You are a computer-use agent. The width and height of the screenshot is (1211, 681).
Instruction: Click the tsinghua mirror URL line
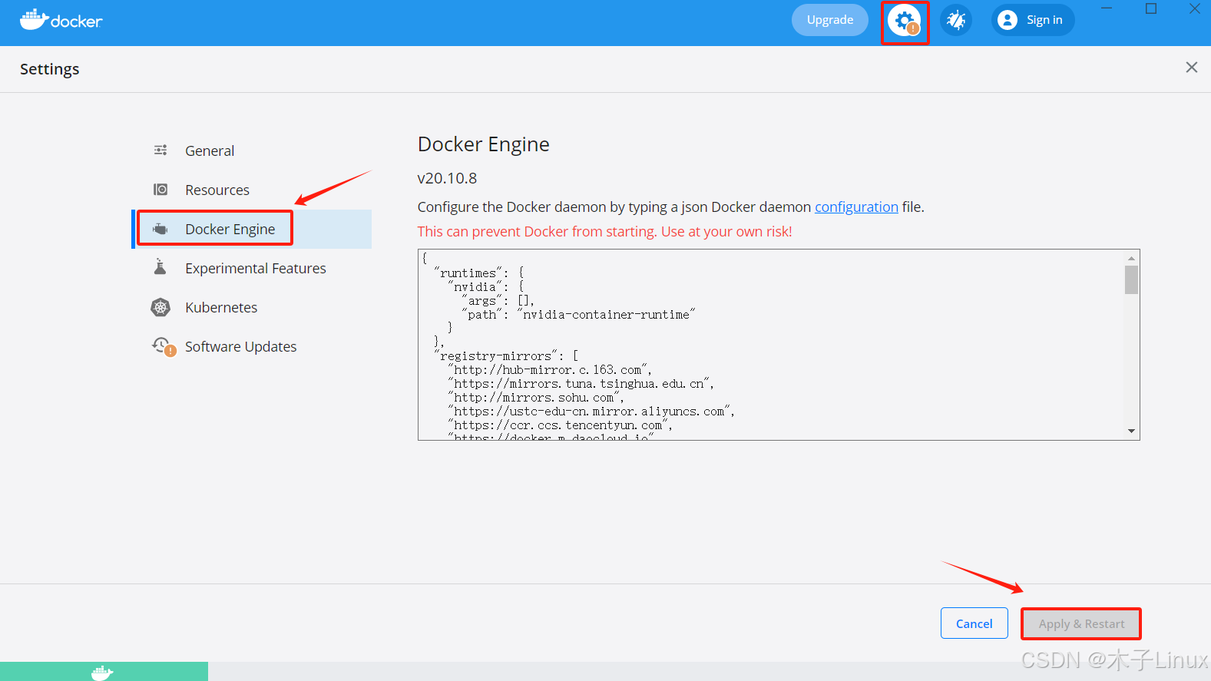point(581,383)
